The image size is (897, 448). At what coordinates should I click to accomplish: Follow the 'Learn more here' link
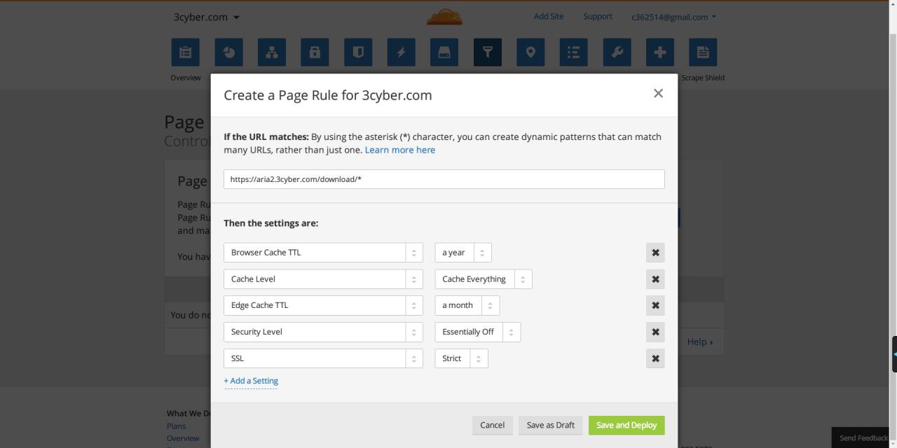point(399,150)
